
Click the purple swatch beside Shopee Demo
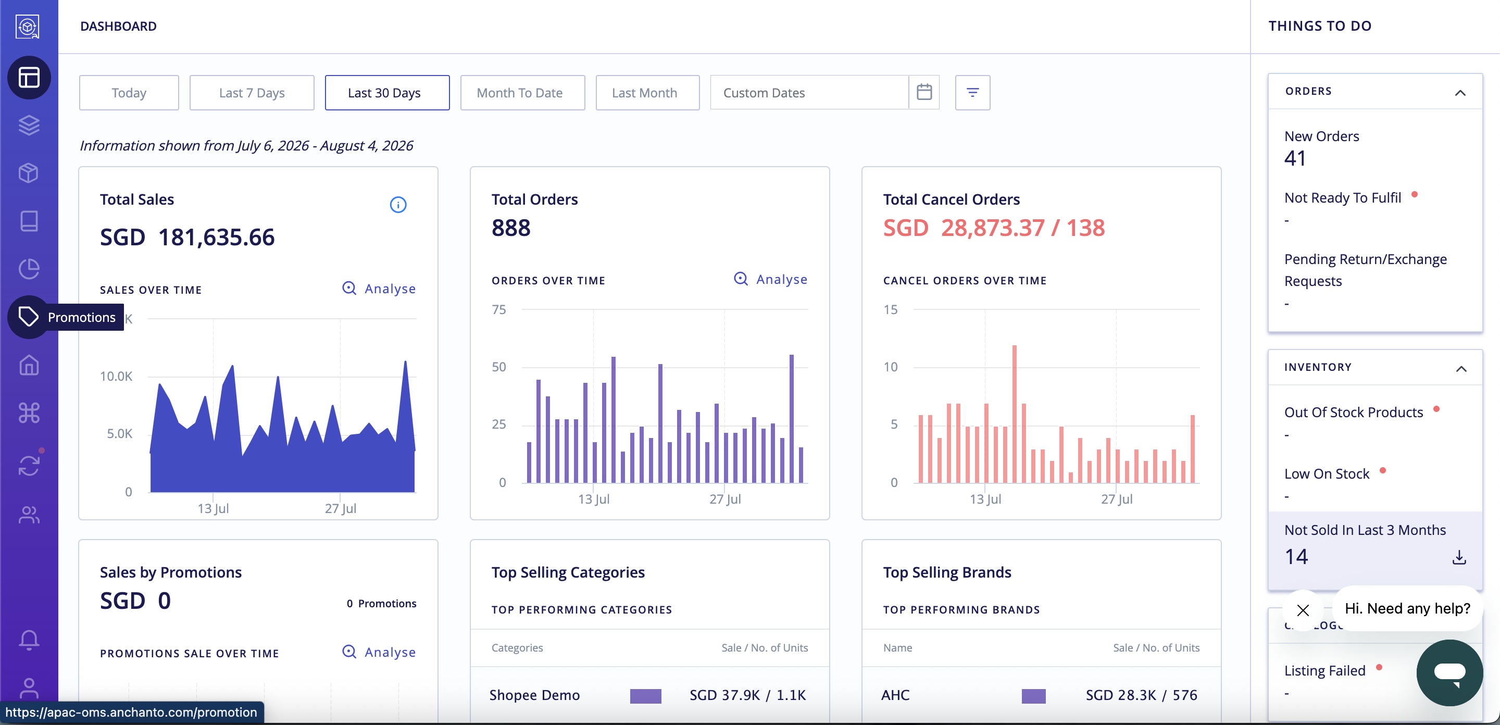pos(645,696)
